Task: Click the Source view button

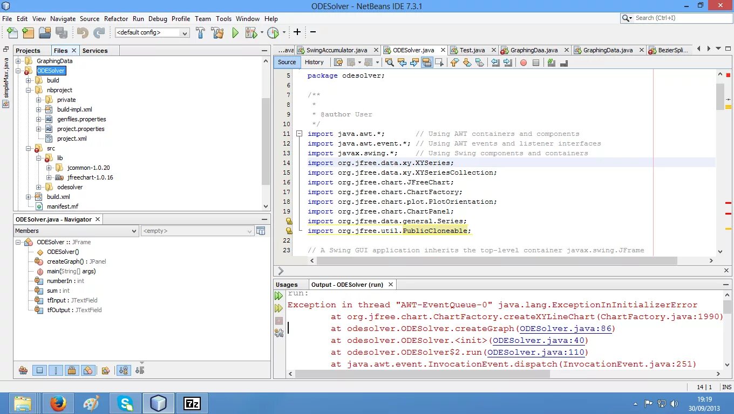Action: (287, 62)
